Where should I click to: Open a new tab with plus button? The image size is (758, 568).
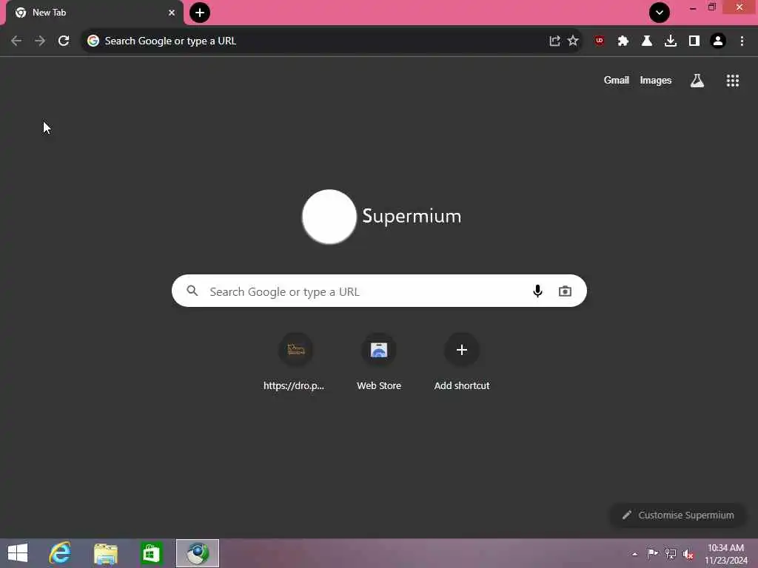click(200, 13)
